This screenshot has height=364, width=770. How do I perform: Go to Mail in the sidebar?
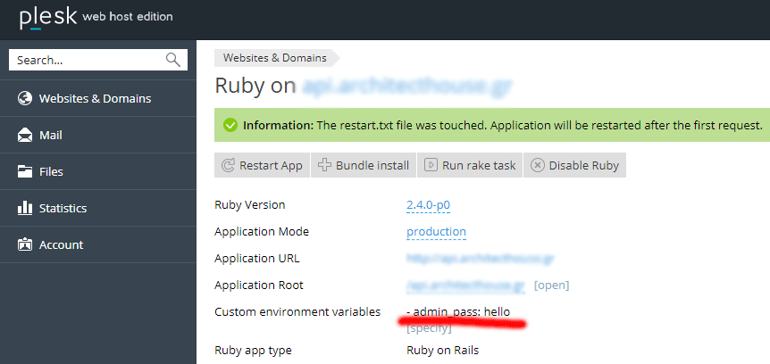point(50,136)
